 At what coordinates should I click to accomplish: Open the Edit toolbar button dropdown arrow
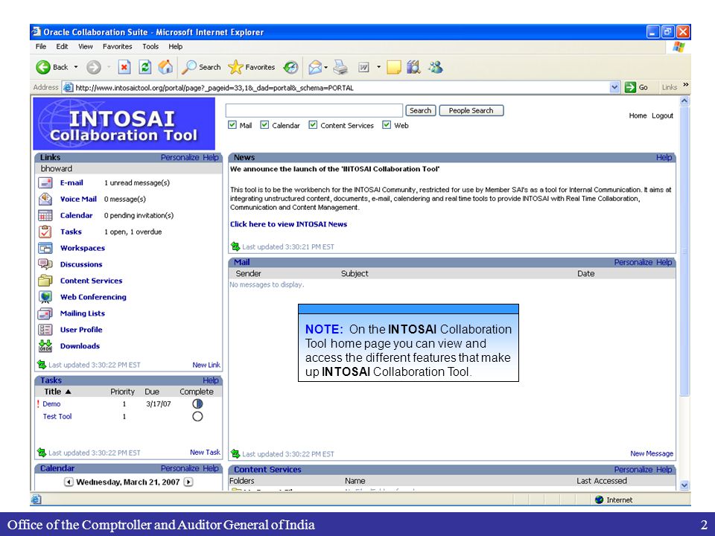click(378, 68)
